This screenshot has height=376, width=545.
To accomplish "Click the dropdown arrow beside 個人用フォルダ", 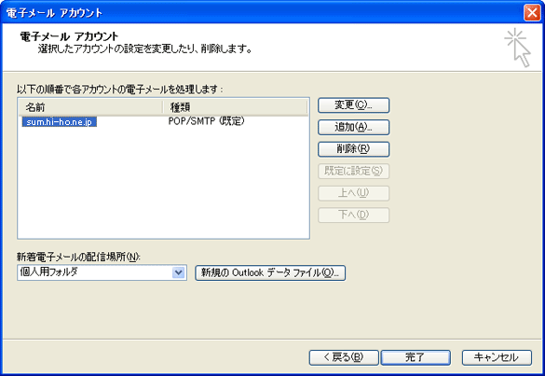I will [178, 272].
